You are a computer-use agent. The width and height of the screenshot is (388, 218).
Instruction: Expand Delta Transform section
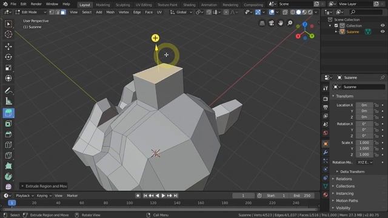(x=352, y=171)
